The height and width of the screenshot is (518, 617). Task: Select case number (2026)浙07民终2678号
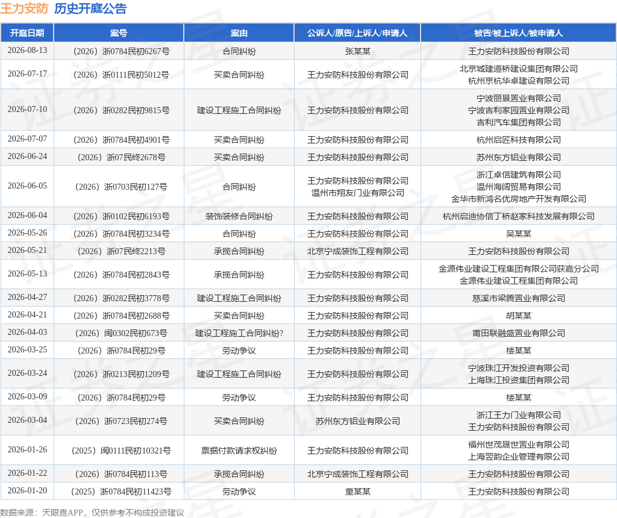(122, 157)
